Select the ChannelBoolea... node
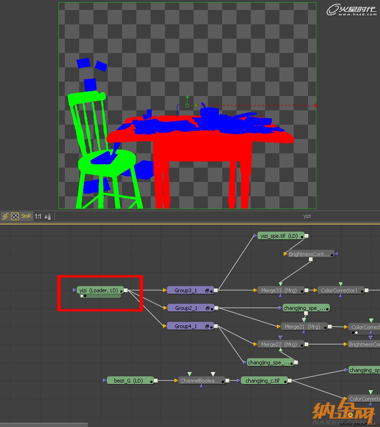The image size is (380, 427). tap(202, 381)
